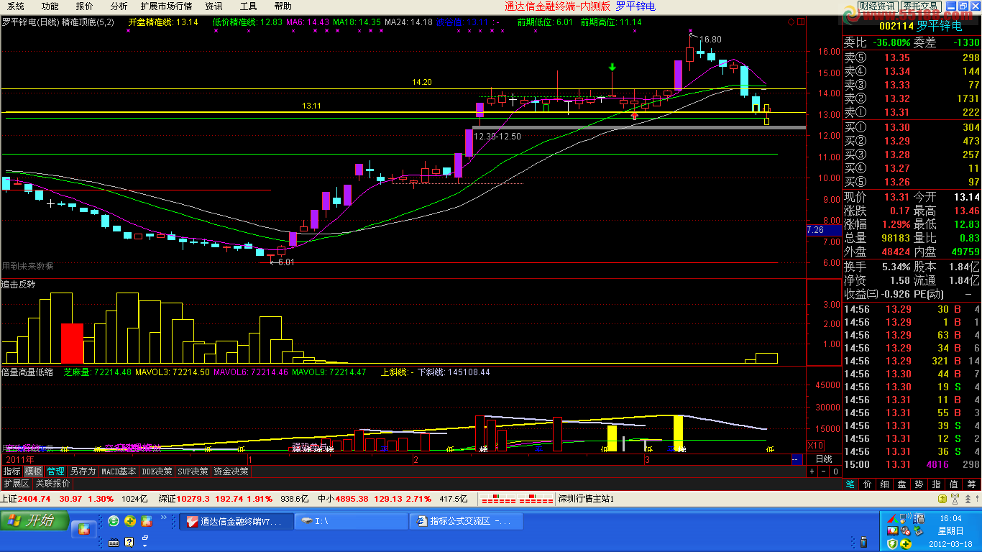Click the red up arrow signal on the chart
The width and height of the screenshot is (982, 552).
click(x=635, y=114)
